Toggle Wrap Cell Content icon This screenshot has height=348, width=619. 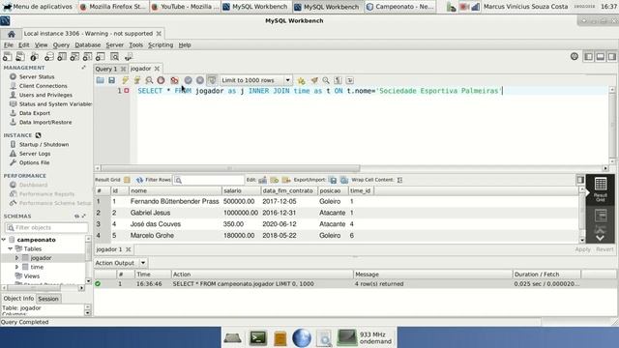pyautogui.click(x=399, y=180)
